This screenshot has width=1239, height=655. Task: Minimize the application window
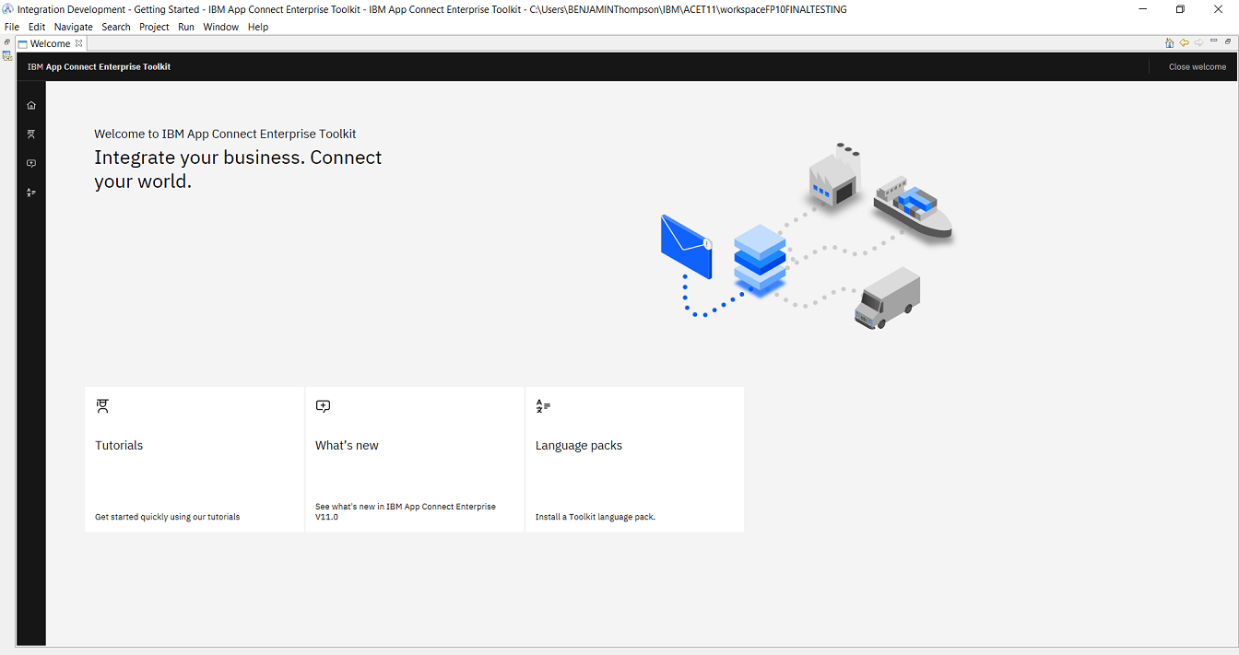tap(1142, 9)
